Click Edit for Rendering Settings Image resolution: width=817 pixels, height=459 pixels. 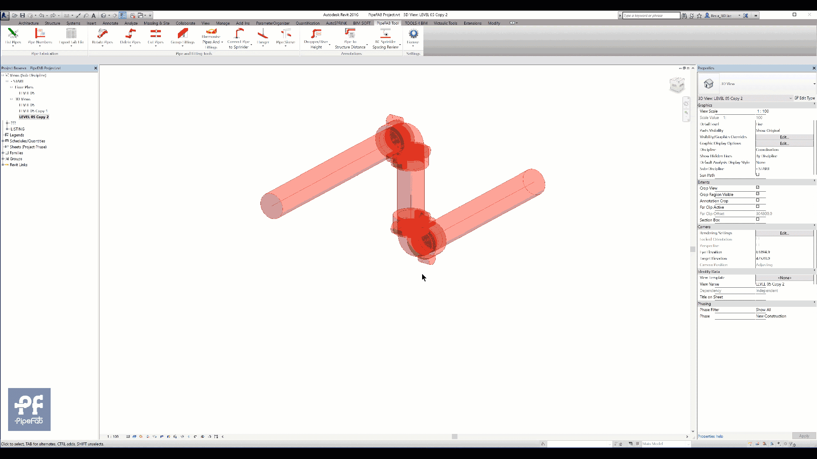pyautogui.click(x=784, y=233)
